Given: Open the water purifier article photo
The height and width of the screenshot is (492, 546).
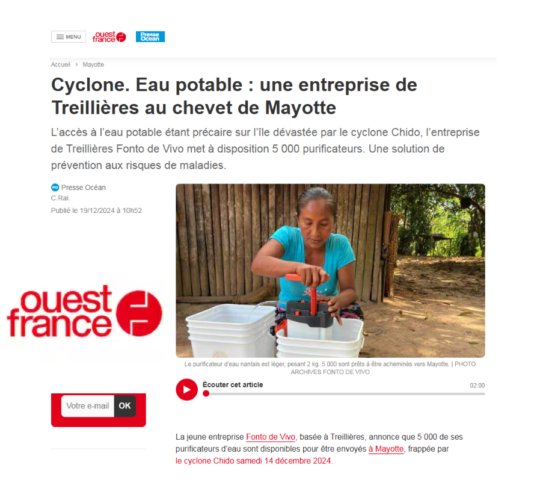Looking at the screenshot, I should tap(331, 271).
